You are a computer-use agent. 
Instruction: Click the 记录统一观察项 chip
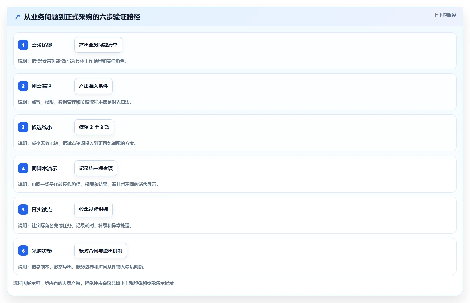(x=96, y=168)
